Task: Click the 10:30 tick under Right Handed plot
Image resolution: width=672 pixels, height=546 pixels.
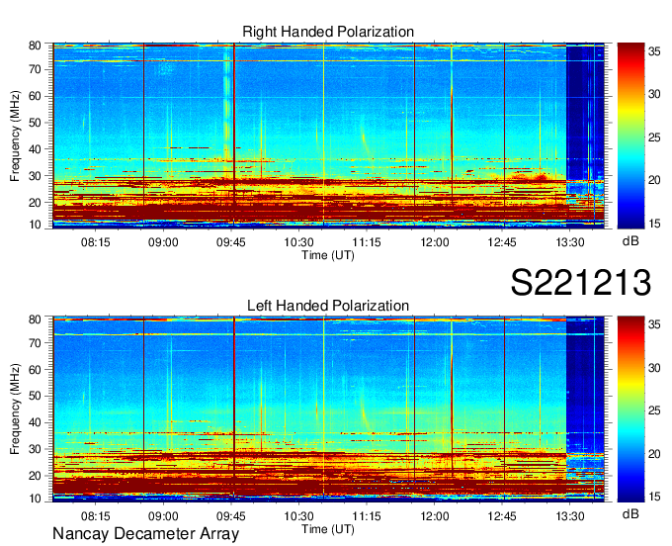Action: pyautogui.click(x=298, y=242)
